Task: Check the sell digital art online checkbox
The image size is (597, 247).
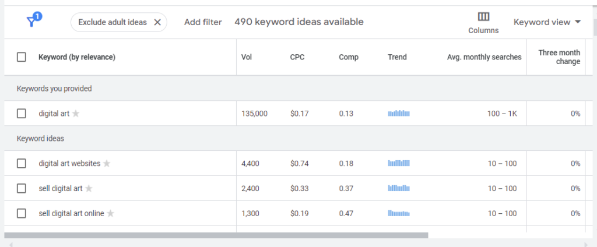Action: pyautogui.click(x=22, y=214)
